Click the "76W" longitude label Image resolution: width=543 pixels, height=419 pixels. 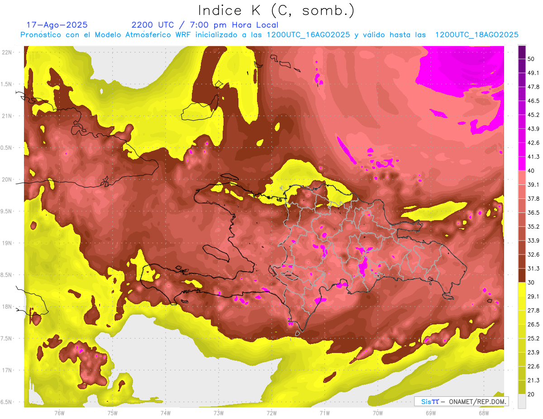pyautogui.click(x=59, y=413)
